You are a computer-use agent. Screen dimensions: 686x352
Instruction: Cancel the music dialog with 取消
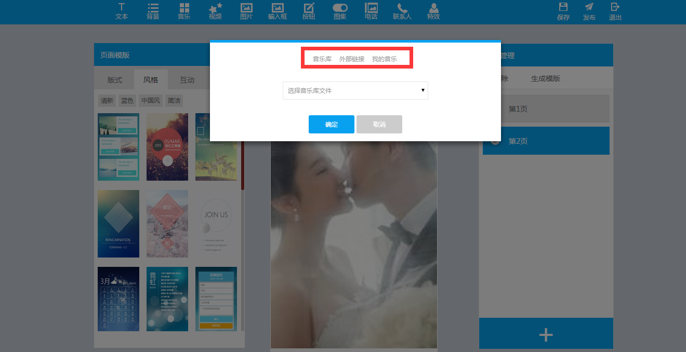[x=379, y=125]
